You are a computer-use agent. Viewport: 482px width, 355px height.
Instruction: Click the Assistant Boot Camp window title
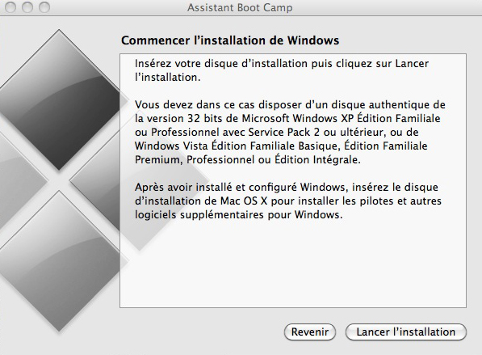240,7
